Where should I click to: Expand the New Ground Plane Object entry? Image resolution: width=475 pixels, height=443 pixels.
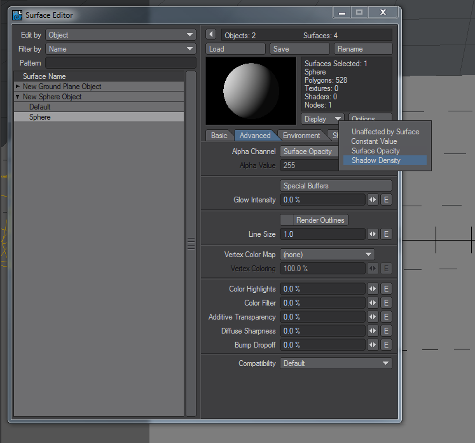pyautogui.click(x=18, y=87)
